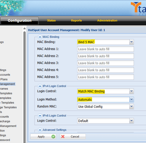Screen dimensions: 146x143
Task: Click the MAC Binding field label
Action: pos(46,42)
